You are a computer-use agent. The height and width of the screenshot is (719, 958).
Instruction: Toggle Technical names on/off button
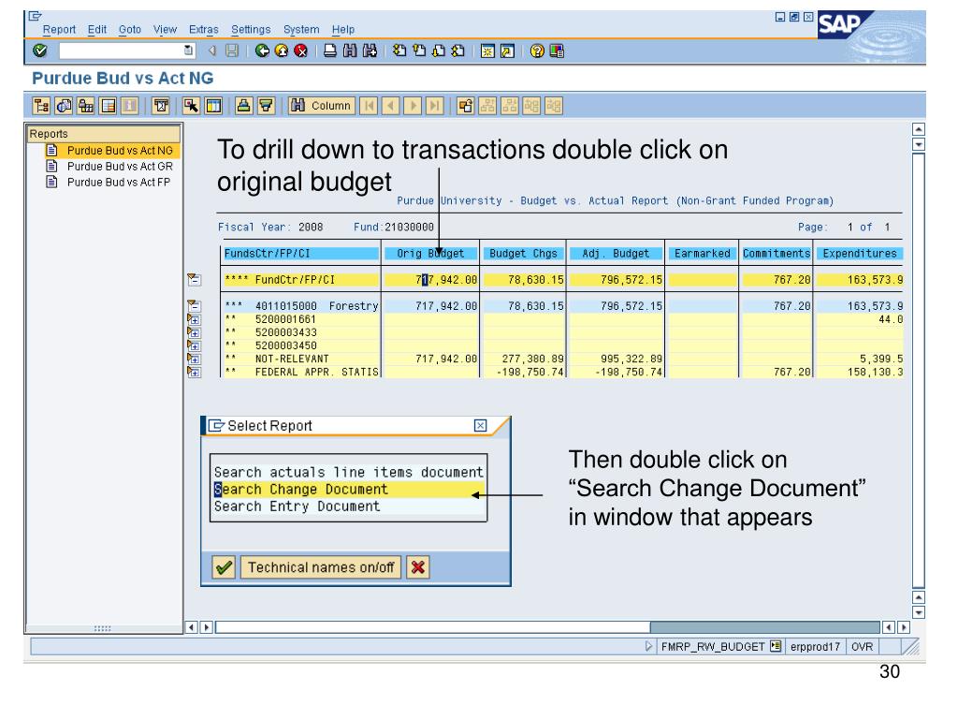(321, 567)
